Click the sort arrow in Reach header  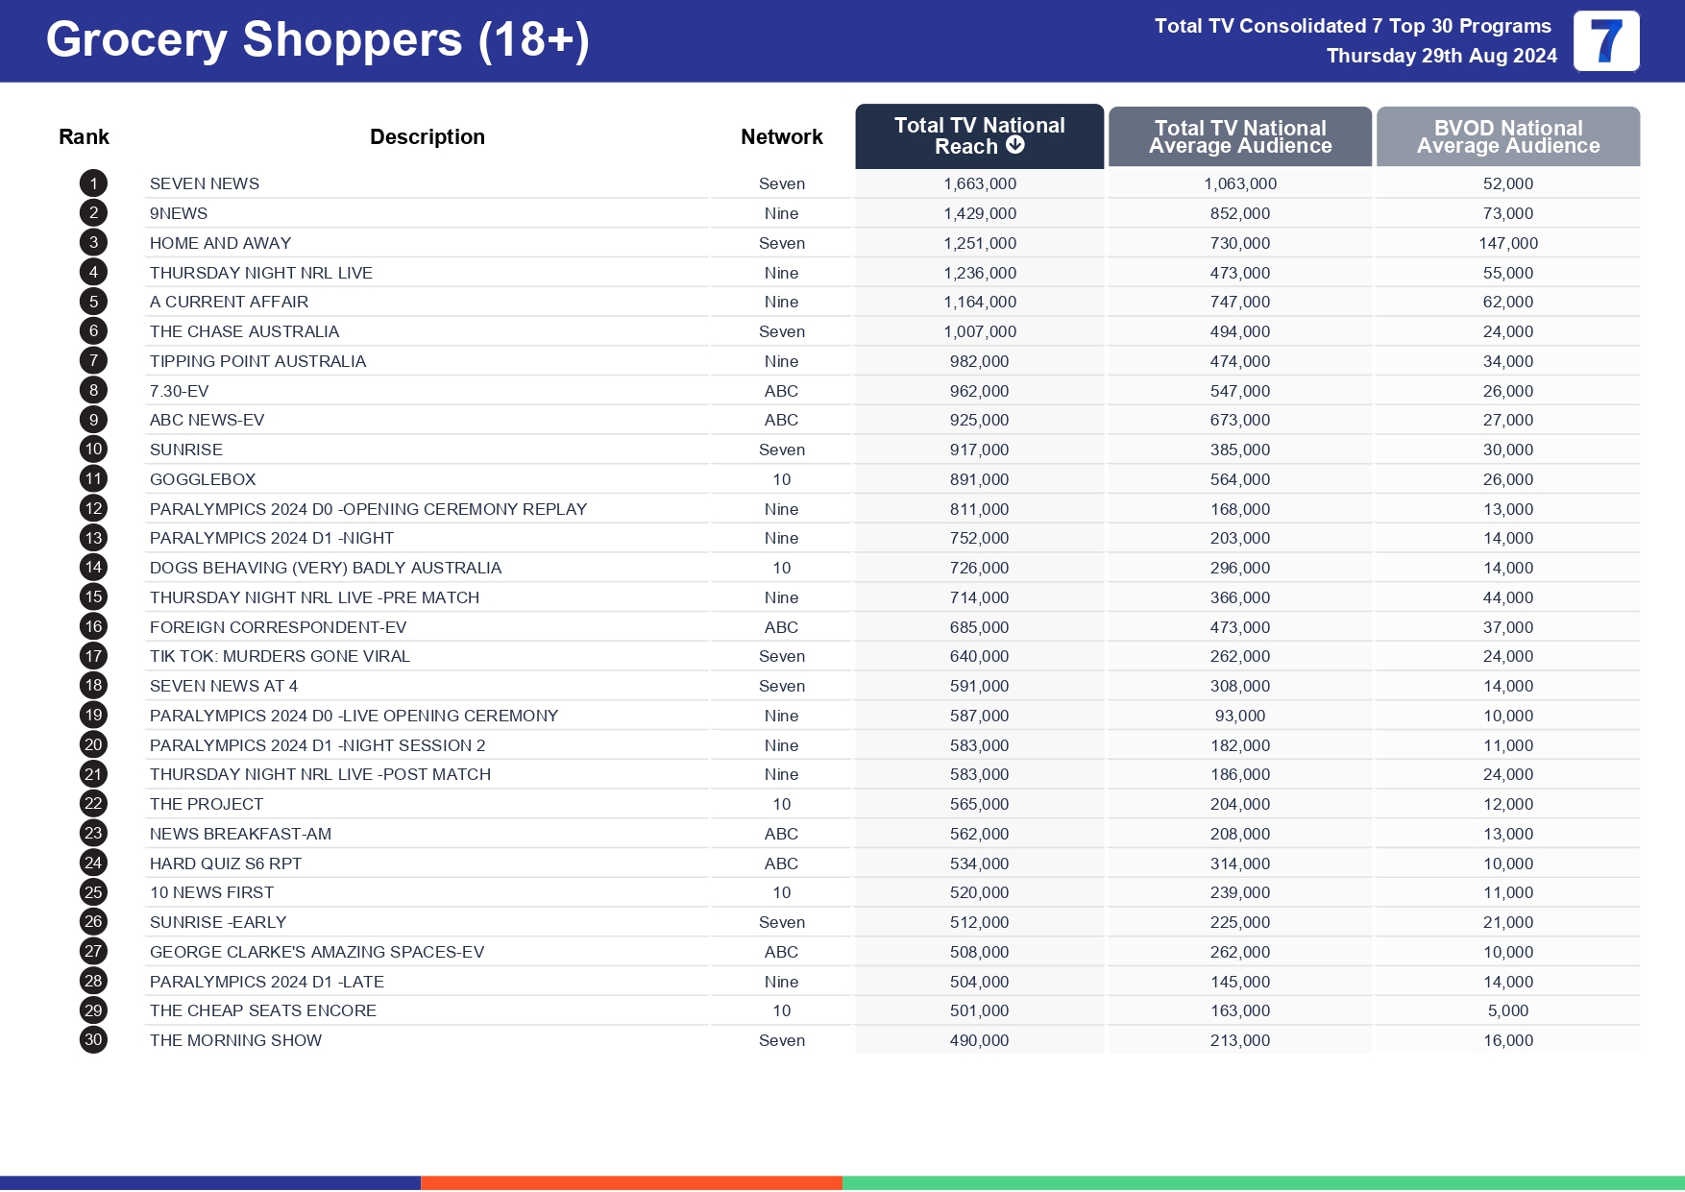tap(1015, 145)
